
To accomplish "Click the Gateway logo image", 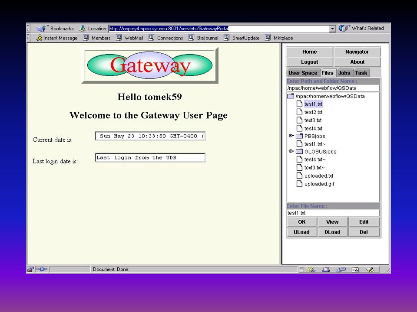I will click(150, 65).
